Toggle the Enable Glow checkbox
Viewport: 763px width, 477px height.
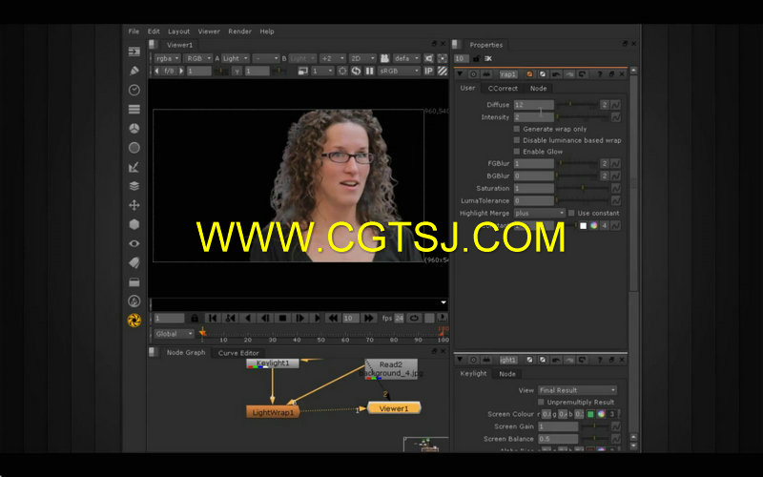click(517, 152)
